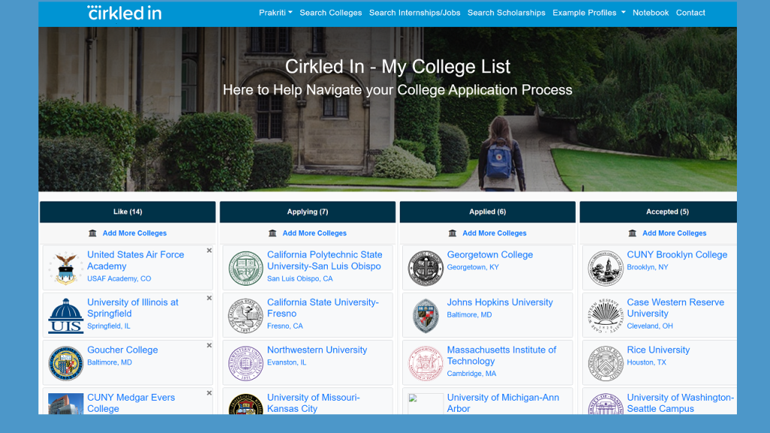Select the Accepted (5) column header
This screenshot has height=433, width=770.
658,211
